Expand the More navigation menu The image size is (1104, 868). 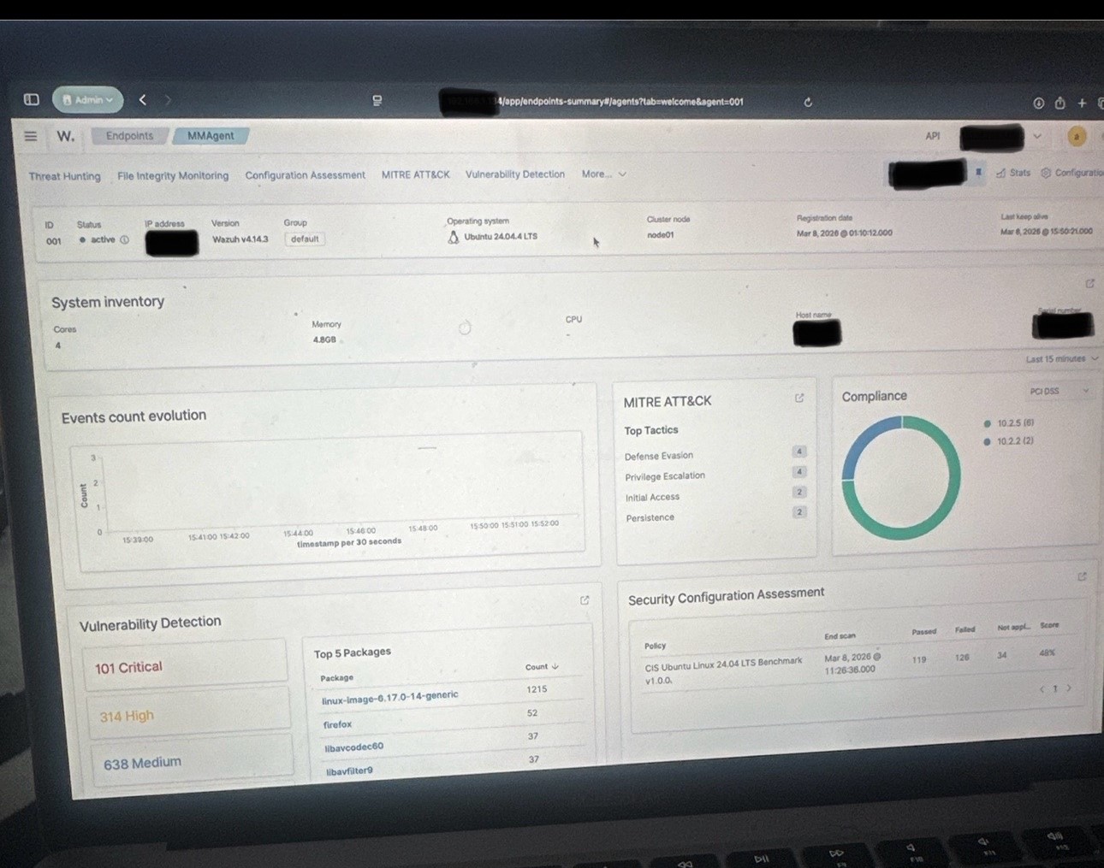point(602,174)
